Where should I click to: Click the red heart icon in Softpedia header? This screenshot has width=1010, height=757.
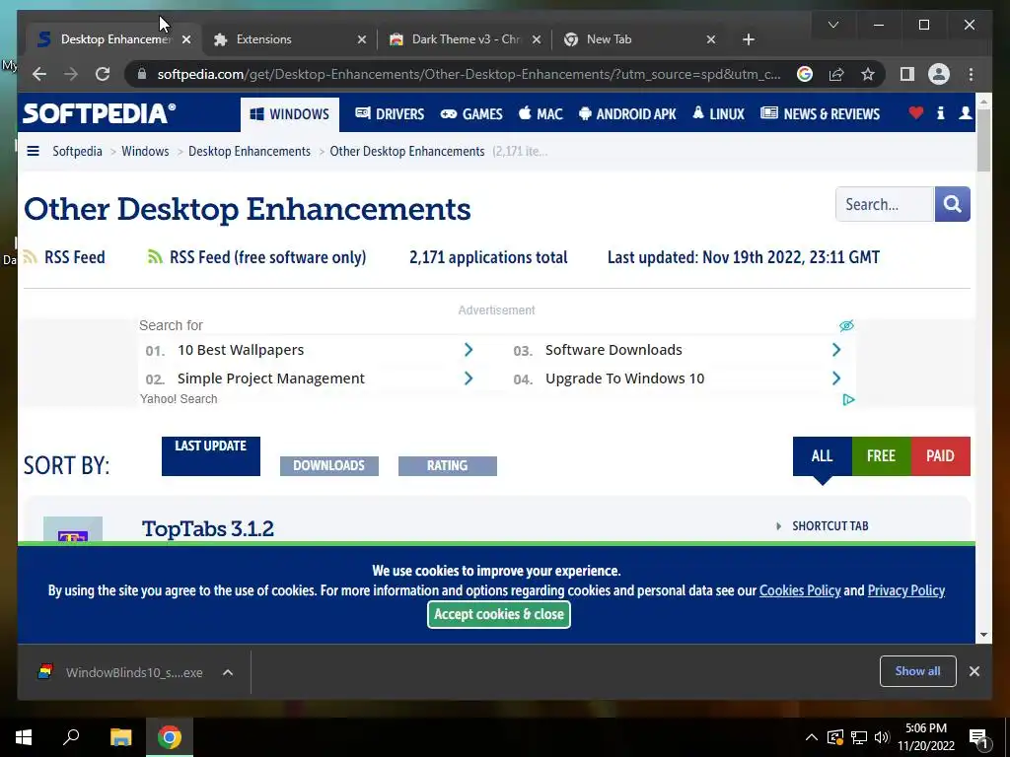[x=915, y=113]
